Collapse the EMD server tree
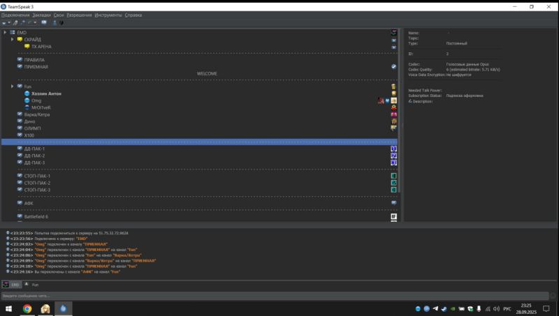 pos(5,33)
